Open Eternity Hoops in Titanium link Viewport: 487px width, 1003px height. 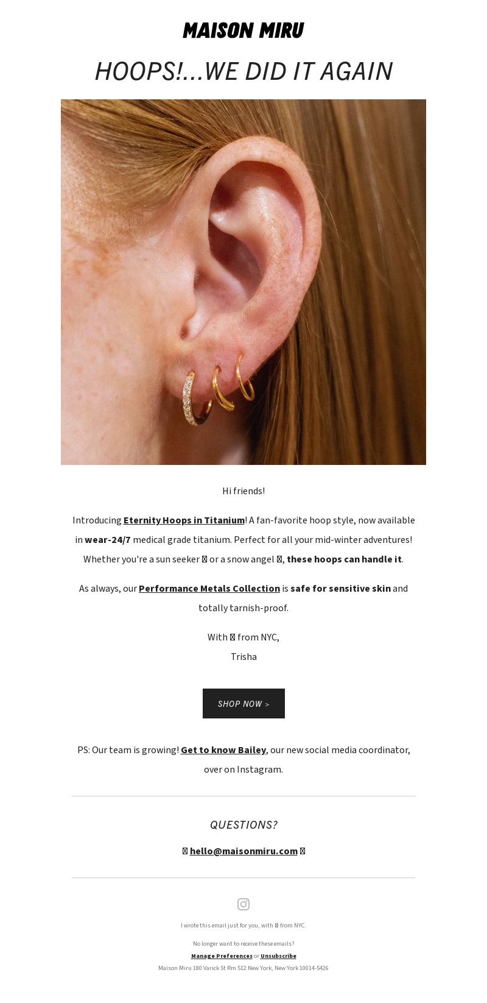coord(184,520)
